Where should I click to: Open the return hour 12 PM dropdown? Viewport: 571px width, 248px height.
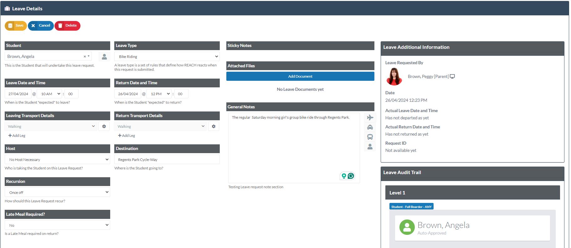click(x=159, y=94)
